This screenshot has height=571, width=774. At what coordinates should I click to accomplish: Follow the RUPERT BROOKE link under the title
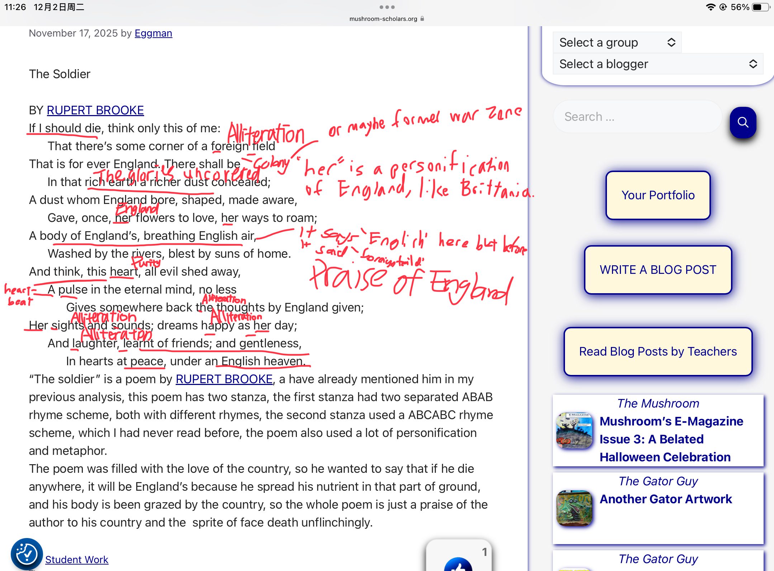click(x=95, y=110)
